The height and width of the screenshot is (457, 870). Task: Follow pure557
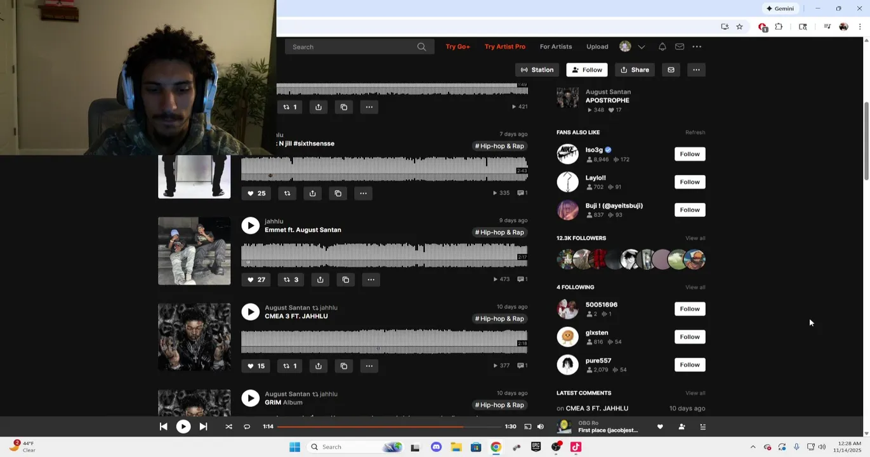click(x=690, y=364)
